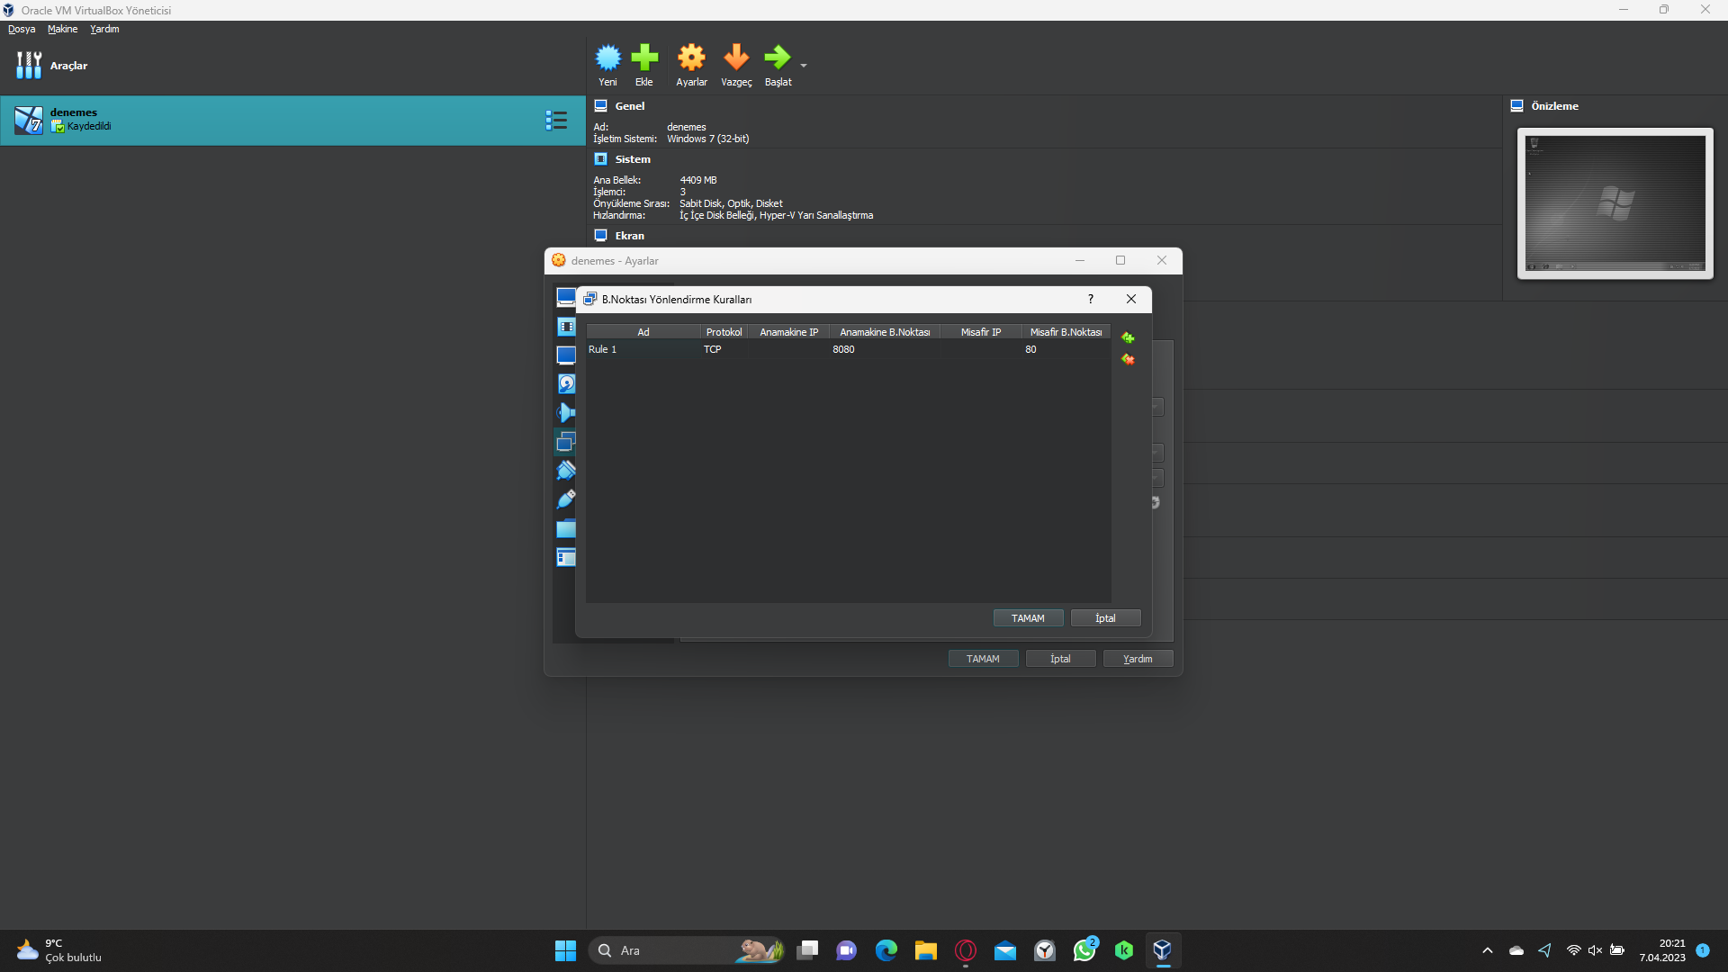This screenshot has height=972, width=1728.
Task: Click İptal in port forwarding dialog
Action: [1105, 618]
